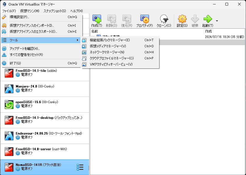Select the Manjaro-24.0 (03-Conky) machine
The image size is (246, 175).
(x=45, y=89)
